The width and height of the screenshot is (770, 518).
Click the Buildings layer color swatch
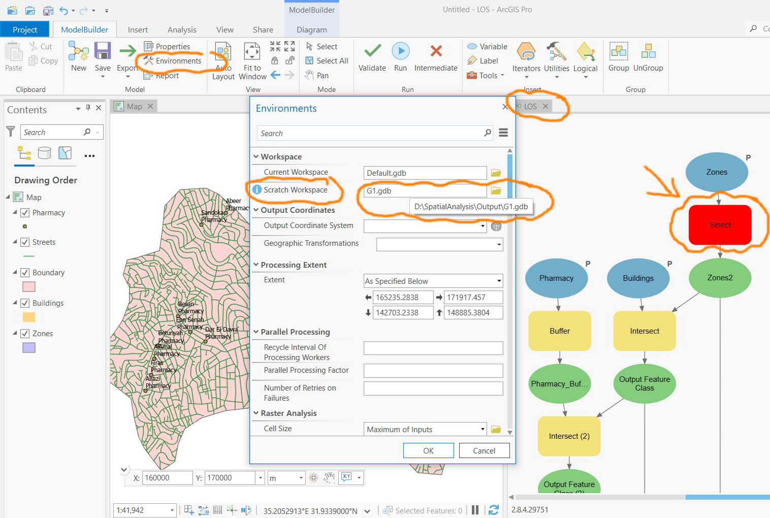pyautogui.click(x=29, y=317)
